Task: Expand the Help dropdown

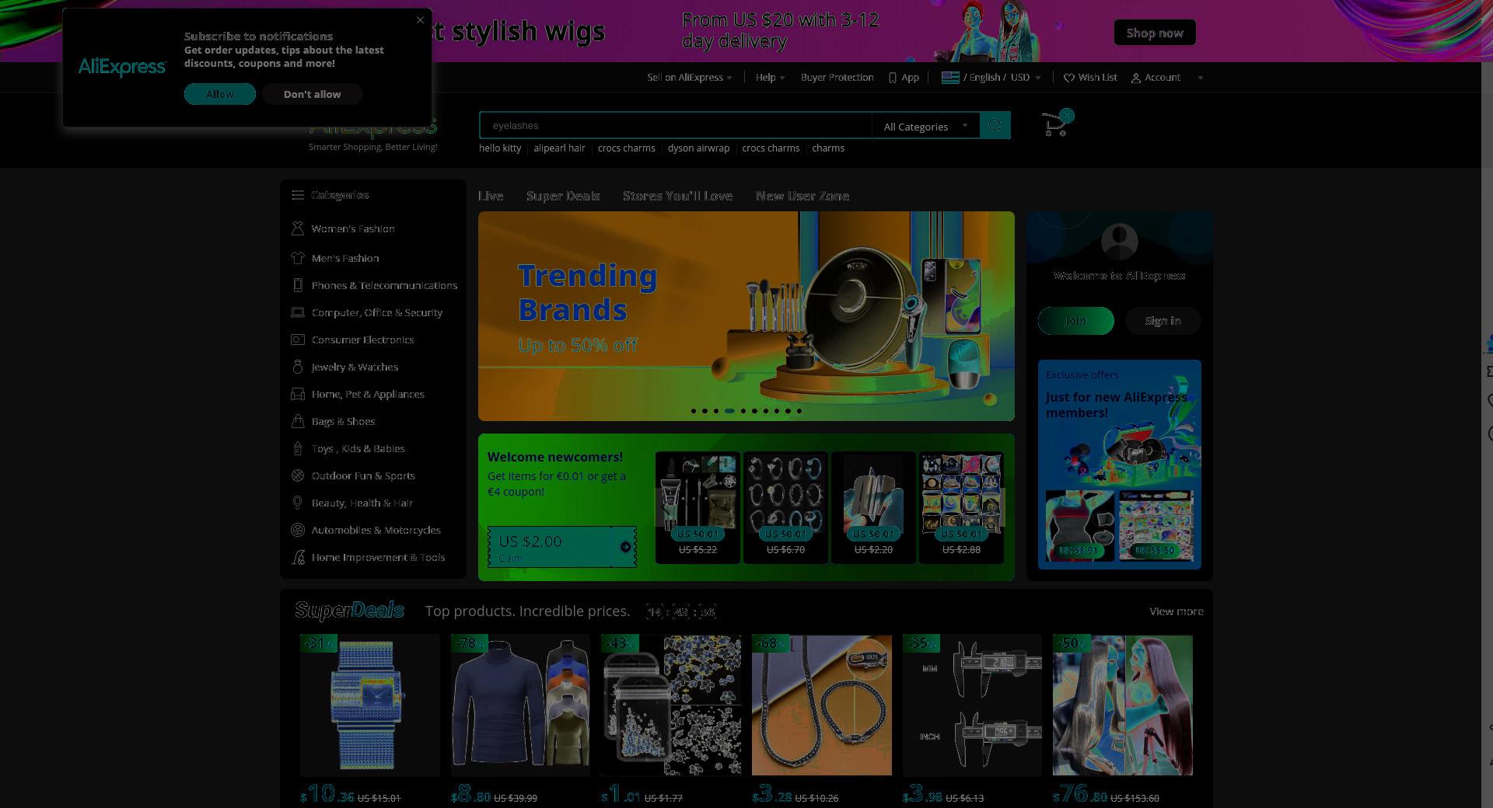Action: [770, 78]
